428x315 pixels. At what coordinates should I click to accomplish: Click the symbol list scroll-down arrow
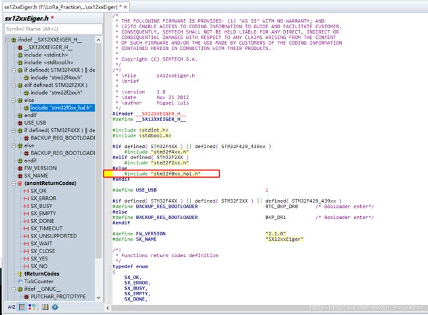pyautogui.click(x=99, y=297)
